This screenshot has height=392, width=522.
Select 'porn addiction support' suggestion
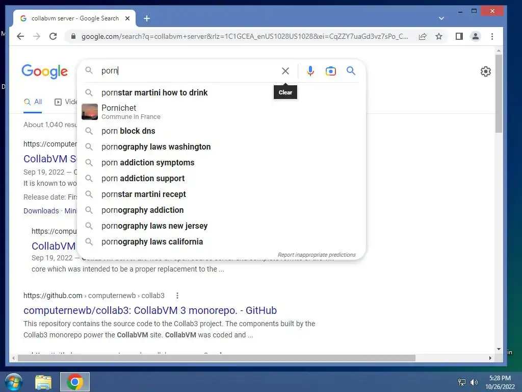point(221,178)
